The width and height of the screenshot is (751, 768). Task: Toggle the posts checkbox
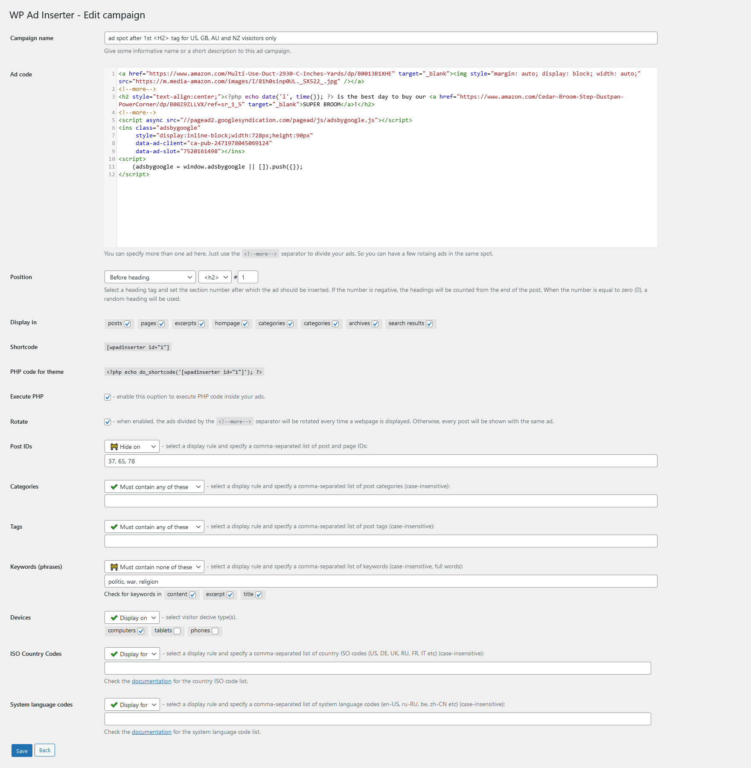127,324
